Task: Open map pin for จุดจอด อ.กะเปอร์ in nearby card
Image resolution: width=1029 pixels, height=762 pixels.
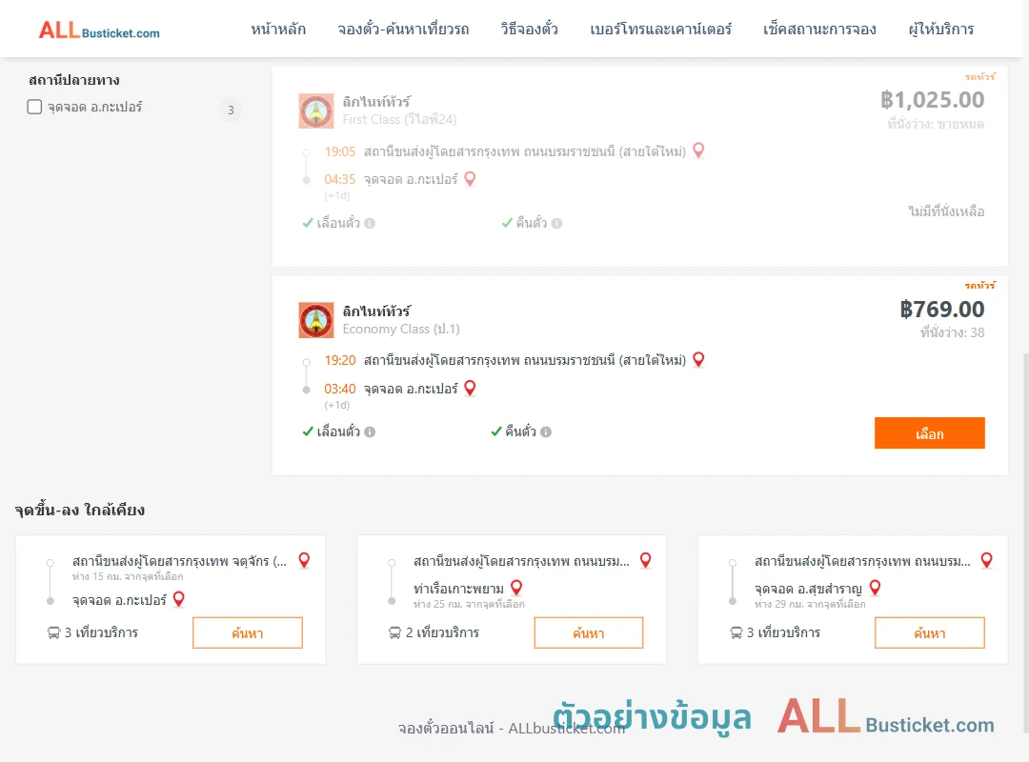Action: (178, 598)
